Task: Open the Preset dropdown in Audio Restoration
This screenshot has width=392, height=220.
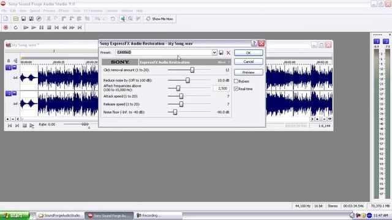Action: coord(214,53)
